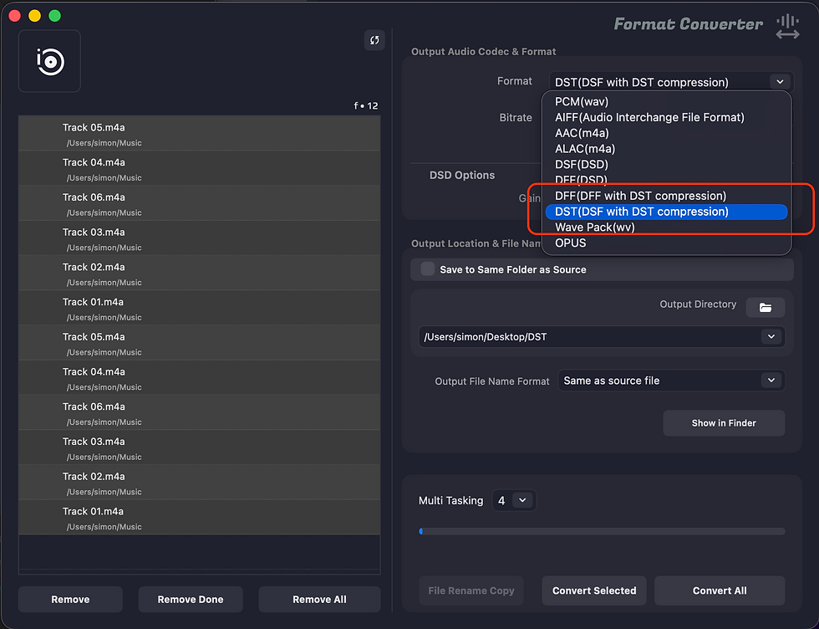The height and width of the screenshot is (629, 819).
Task: Select OPUS format option
Action: click(666, 243)
